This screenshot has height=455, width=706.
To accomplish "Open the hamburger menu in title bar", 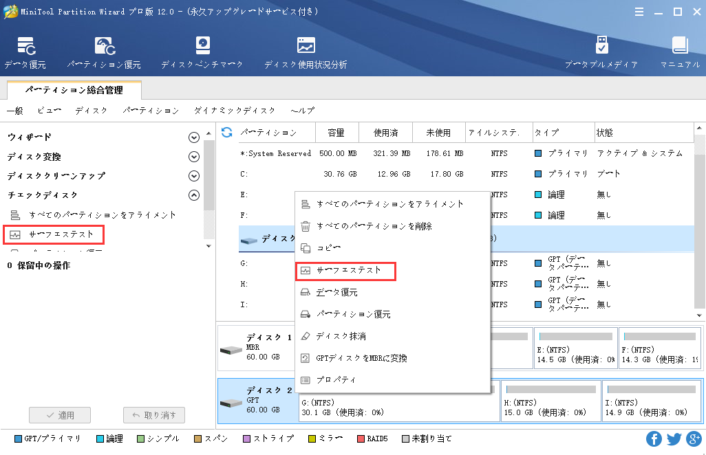I will [639, 12].
